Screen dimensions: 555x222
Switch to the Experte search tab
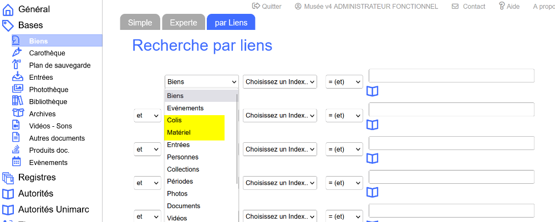point(183,22)
